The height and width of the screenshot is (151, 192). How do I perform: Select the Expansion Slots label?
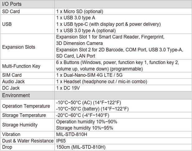19,47
